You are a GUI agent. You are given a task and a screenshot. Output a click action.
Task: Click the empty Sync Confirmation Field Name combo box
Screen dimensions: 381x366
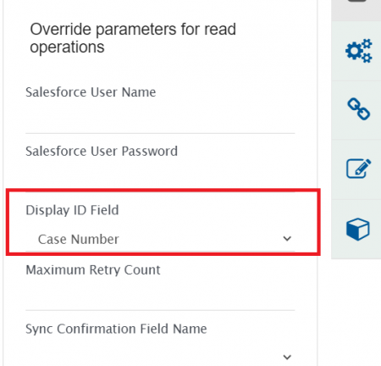(x=160, y=356)
